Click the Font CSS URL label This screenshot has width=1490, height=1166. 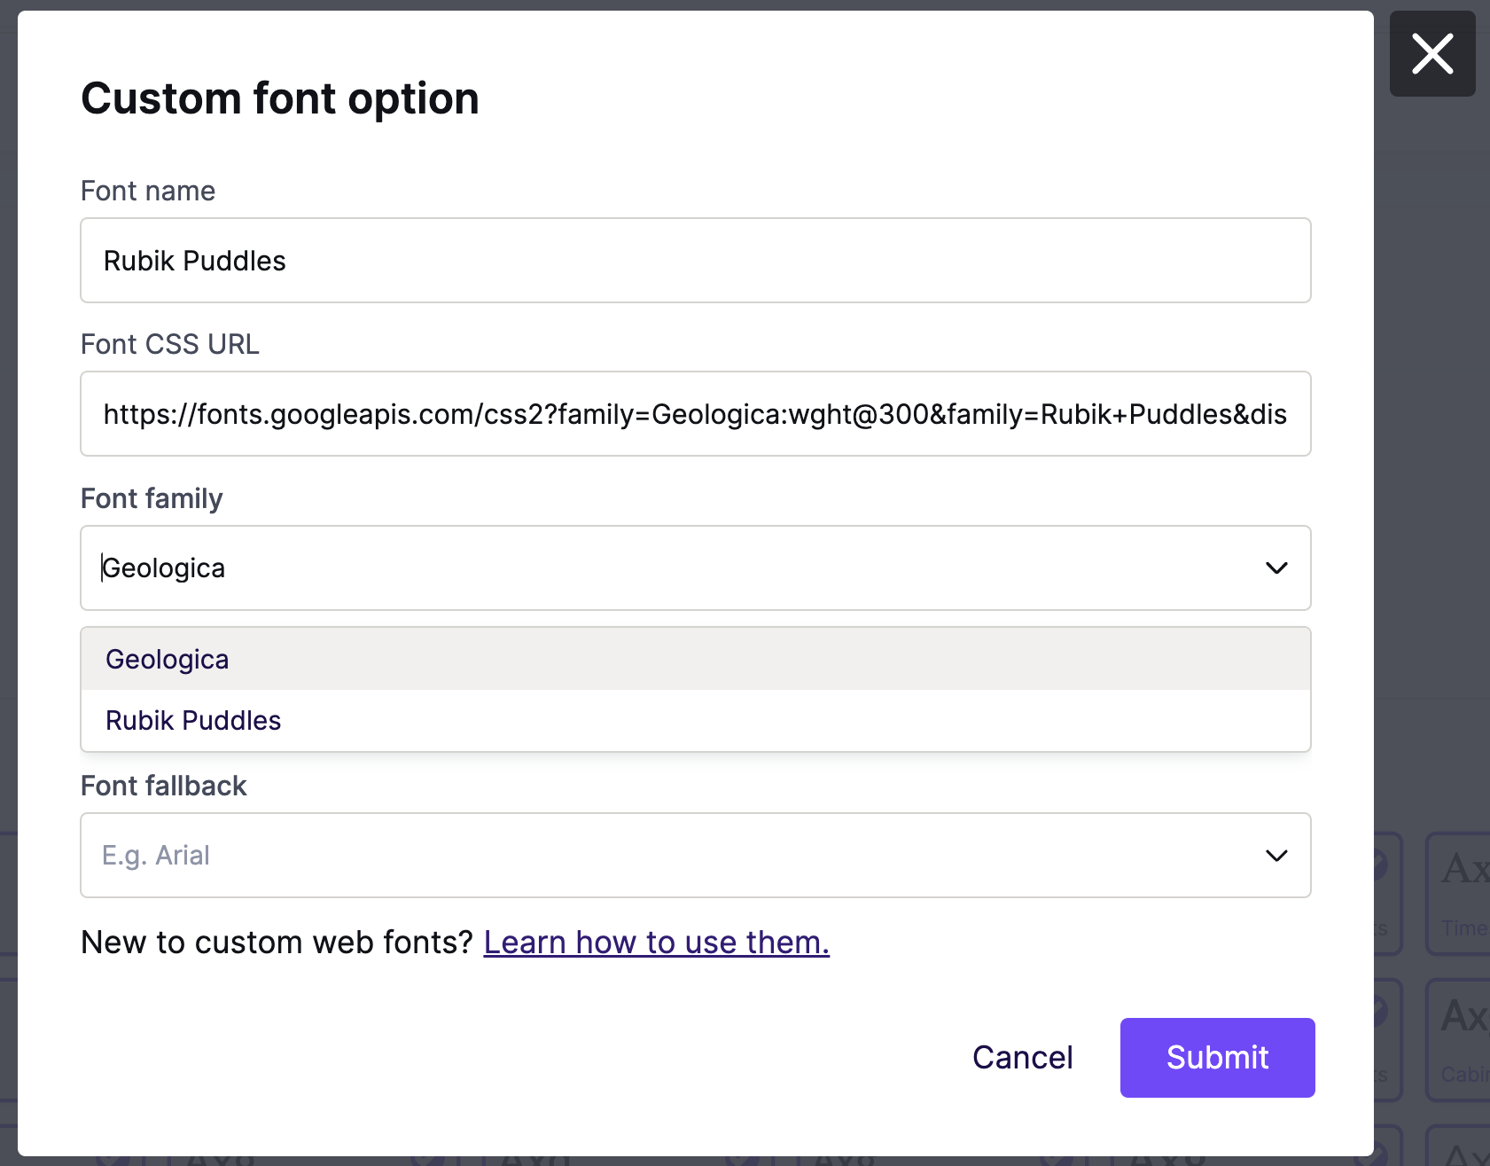tap(169, 345)
